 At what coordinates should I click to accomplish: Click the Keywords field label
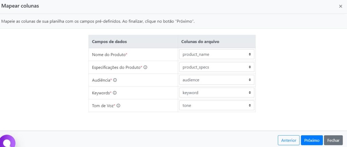pyautogui.click(x=101, y=93)
